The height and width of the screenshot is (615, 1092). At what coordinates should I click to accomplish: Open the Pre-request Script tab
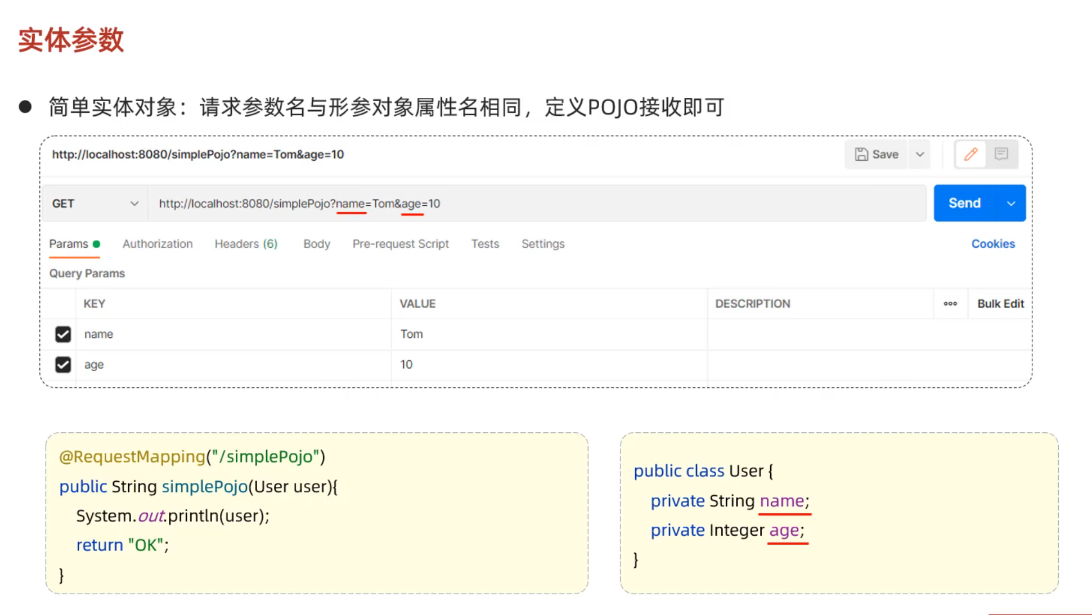click(401, 244)
